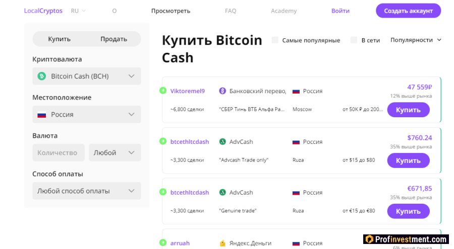Open the Любой currency dropdown
Screen dimensions: 454x249
click(115, 152)
